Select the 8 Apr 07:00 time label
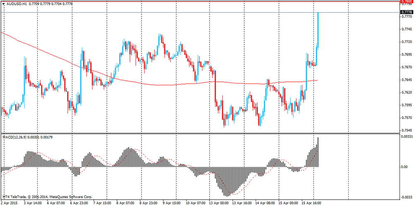 tap(125, 203)
